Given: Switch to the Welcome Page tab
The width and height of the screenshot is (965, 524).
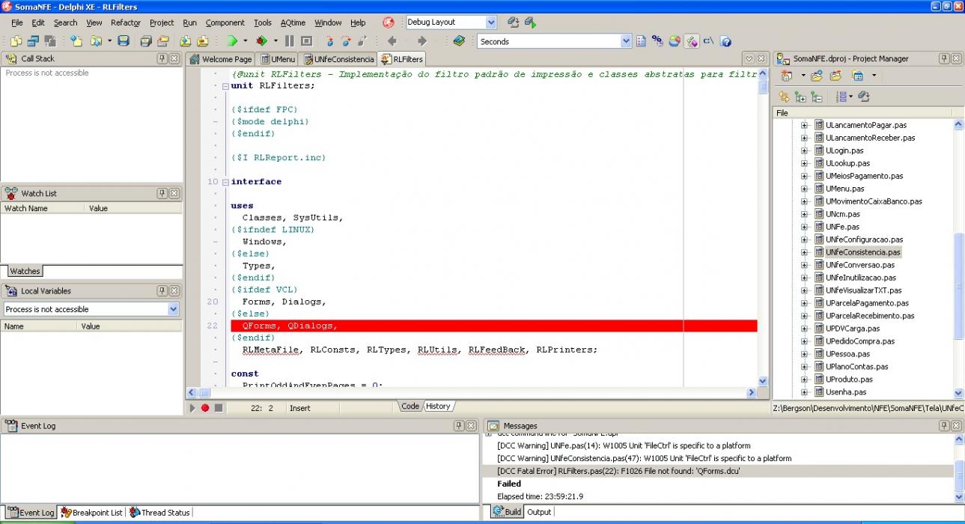Looking at the screenshot, I should click(x=221, y=59).
